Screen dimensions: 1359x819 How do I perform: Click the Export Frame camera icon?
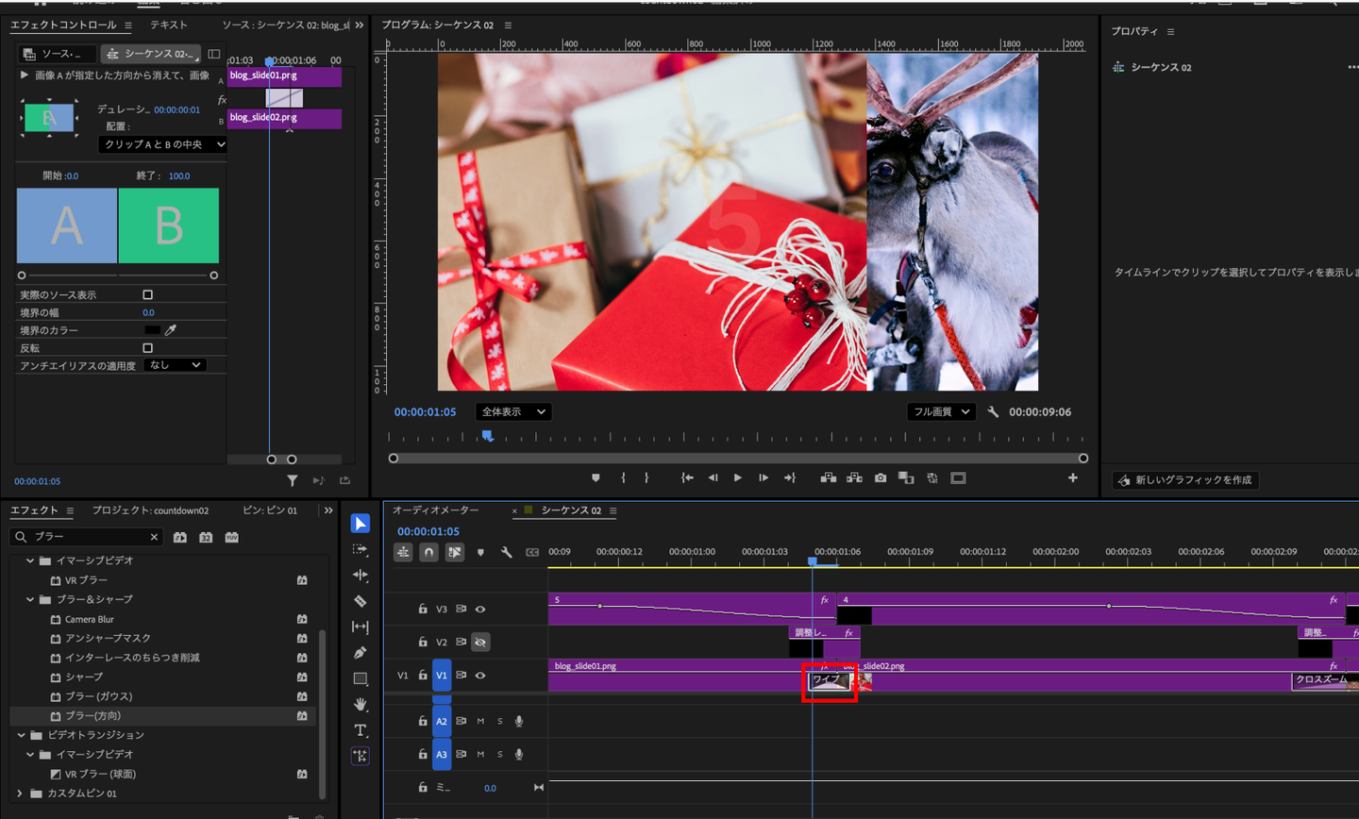[x=881, y=478]
